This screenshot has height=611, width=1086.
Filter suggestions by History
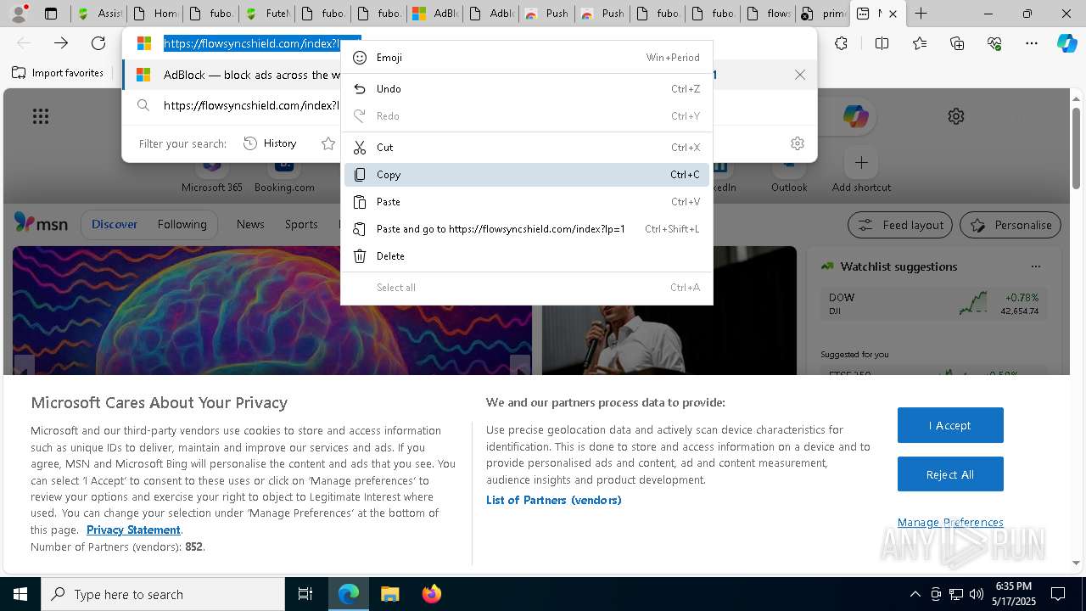point(271,143)
